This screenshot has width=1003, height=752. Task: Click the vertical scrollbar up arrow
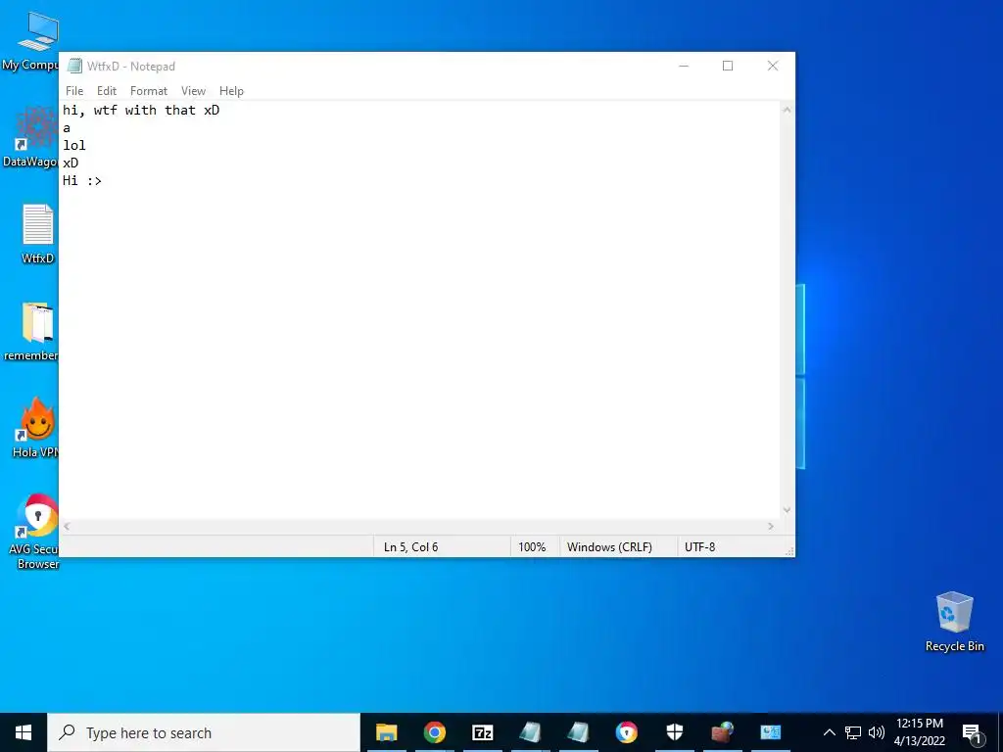point(787,110)
